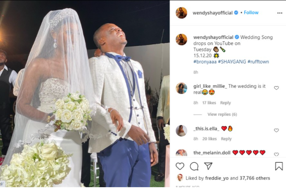Reply to _this.is.ella_ comment

226,139
